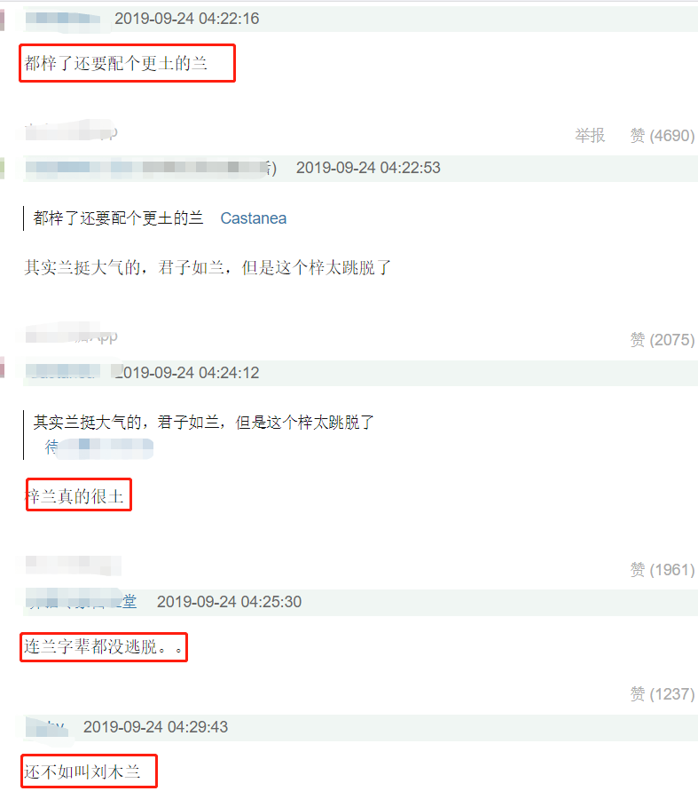This screenshot has width=698, height=807.
Task: Click the comment 连兰字辈都没逃脱
Action: (103, 646)
